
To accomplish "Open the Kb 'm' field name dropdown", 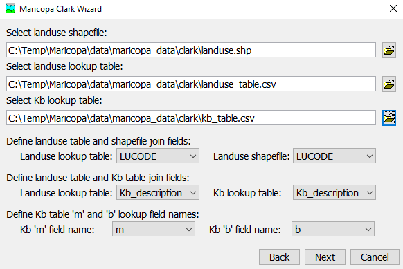I will coord(154,229).
